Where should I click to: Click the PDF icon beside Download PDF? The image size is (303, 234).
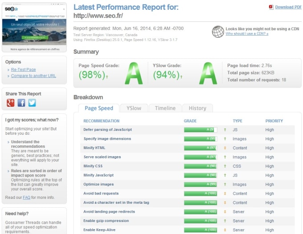point(271,7)
